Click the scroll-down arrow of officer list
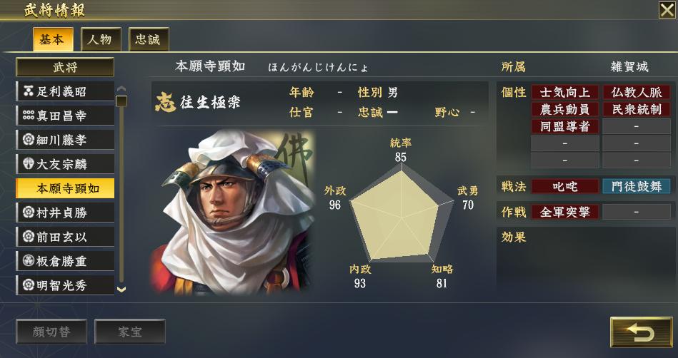 [121, 290]
